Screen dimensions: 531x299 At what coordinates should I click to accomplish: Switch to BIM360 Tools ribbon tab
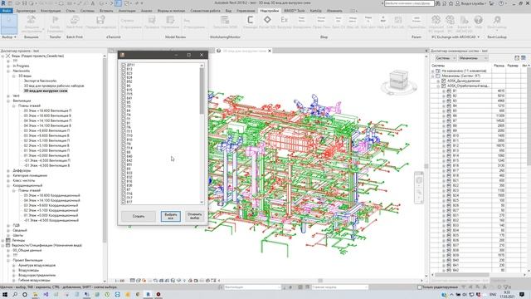pyautogui.click(x=294, y=11)
